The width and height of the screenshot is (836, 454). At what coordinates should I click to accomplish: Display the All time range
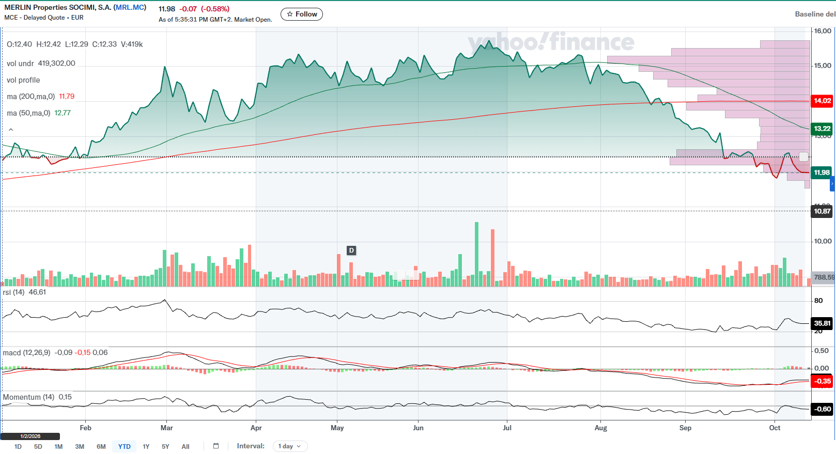185,447
